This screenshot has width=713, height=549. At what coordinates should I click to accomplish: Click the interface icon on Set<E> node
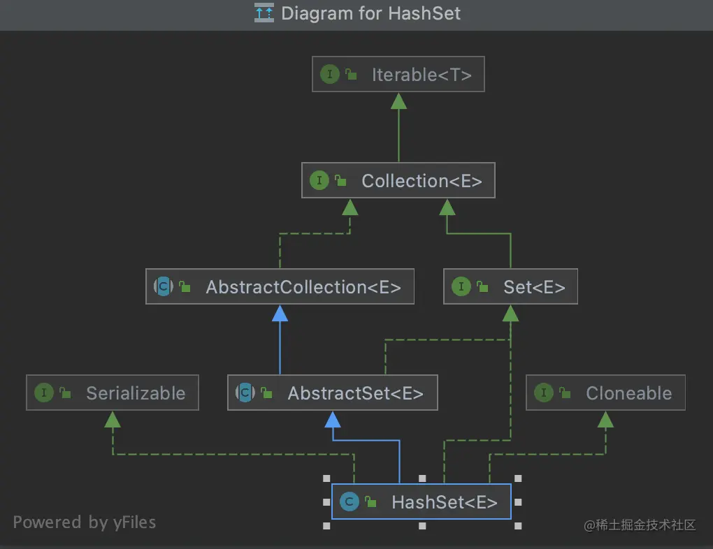click(461, 286)
